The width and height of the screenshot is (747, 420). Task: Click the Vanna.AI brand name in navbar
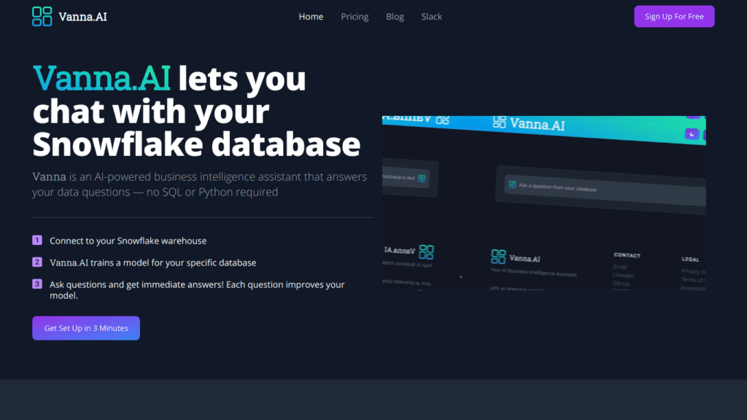(82, 17)
